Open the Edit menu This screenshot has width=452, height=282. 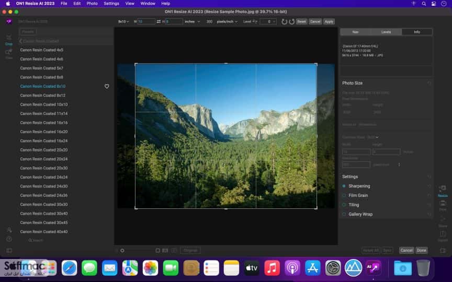pyautogui.click(x=77, y=4)
